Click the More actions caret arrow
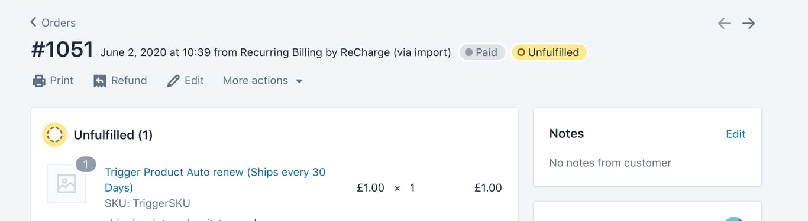Viewport: 808px width, 221px height. tap(299, 81)
